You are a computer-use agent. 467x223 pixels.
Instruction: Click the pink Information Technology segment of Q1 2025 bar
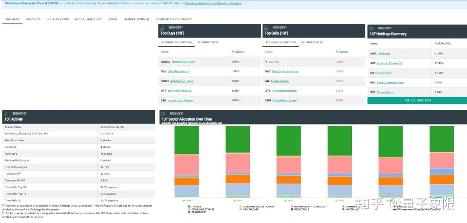238,163
